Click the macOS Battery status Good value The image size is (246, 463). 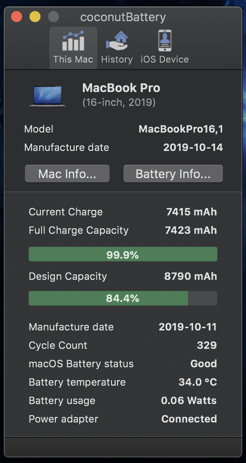pyautogui.click(x=204, y=364)
